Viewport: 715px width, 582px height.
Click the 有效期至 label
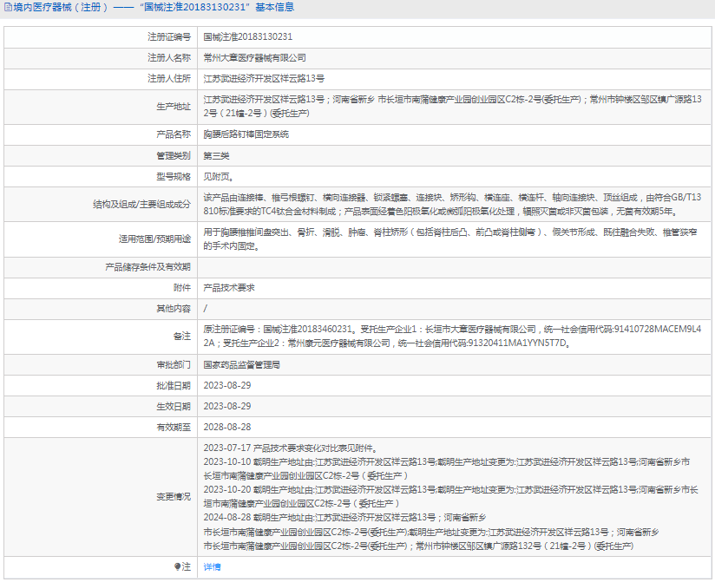[174, 427]
